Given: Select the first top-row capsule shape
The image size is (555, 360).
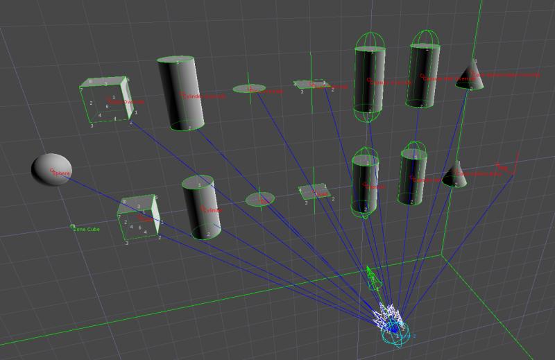Looking at the screenshot, I should click(x=368, y=78).
